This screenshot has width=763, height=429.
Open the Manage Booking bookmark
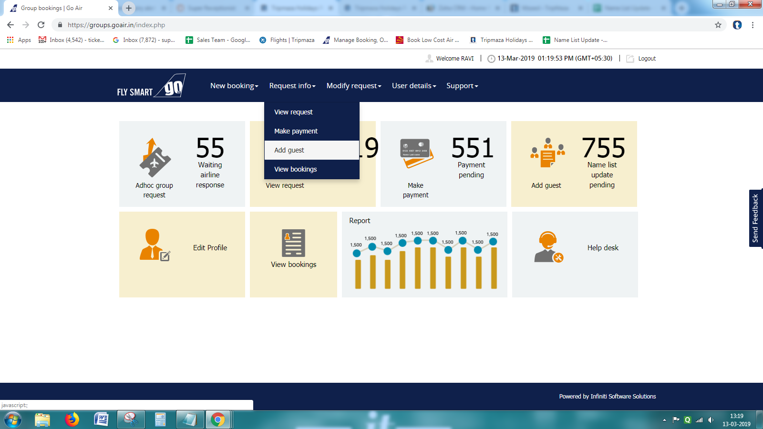pos(355,40)
